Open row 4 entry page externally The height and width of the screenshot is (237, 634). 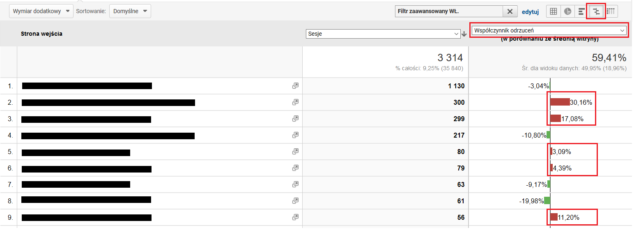295,135
